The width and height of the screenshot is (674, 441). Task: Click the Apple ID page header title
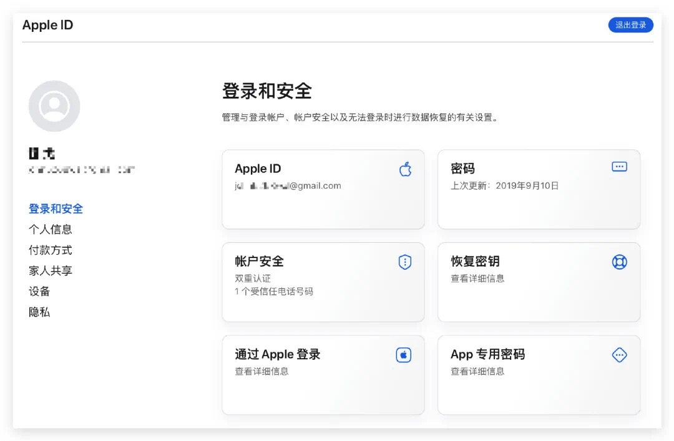click(x=47, y=25)
